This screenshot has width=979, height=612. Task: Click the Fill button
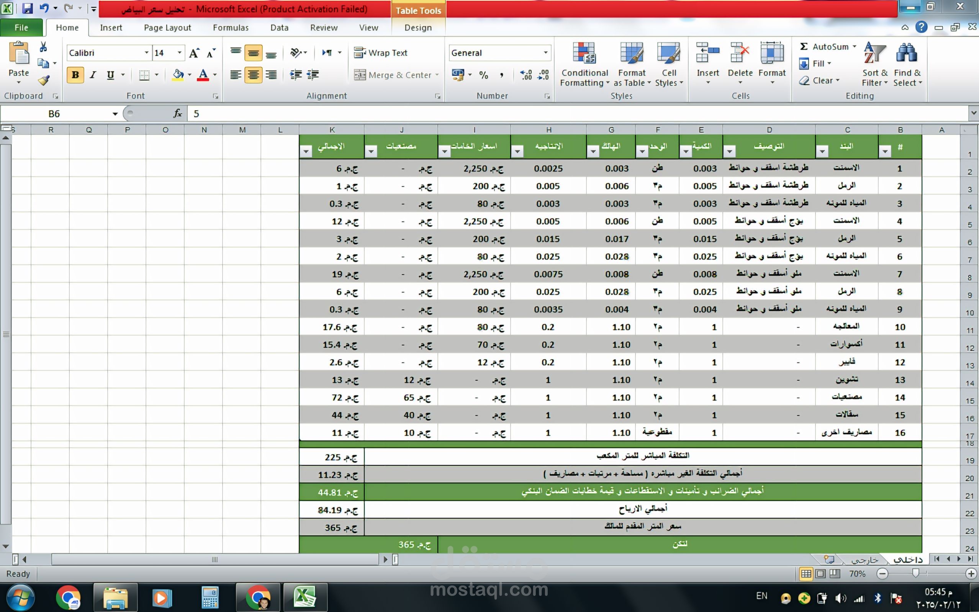[x=814, y=64]
